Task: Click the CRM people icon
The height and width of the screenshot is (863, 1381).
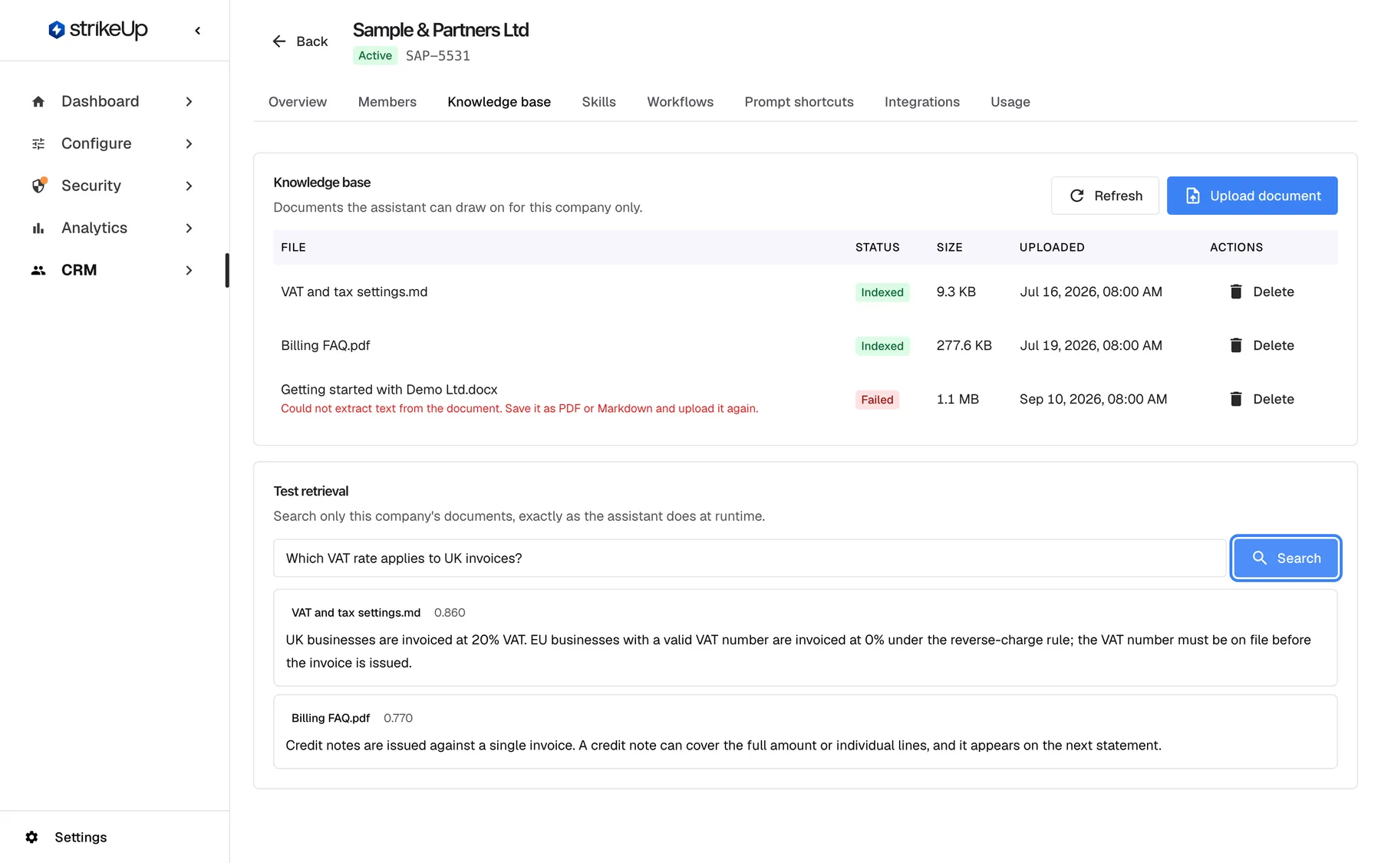Action: (x=38, y=270)
